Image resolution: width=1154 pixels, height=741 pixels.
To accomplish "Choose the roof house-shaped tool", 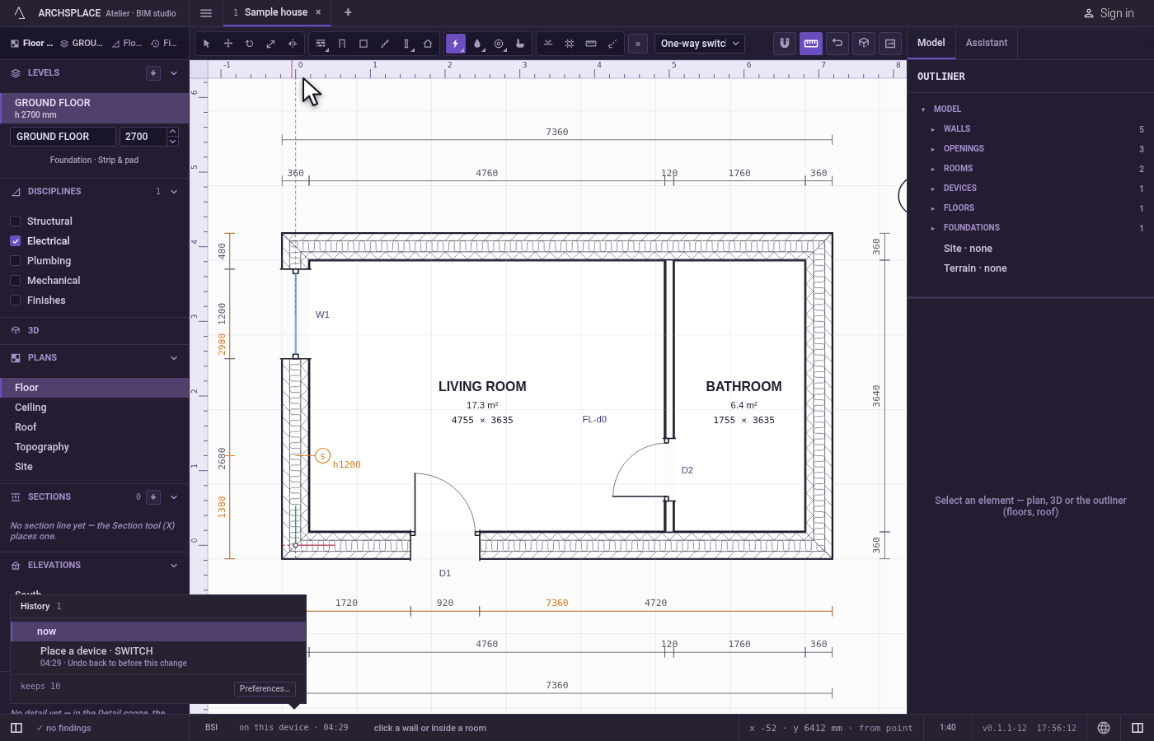I will click(x=428, y=44).
